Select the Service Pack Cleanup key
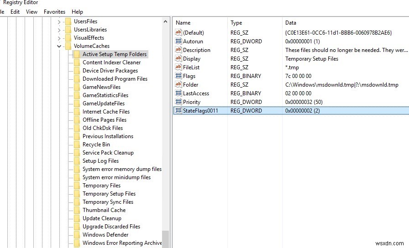The image size is (409, 248). (x=108, y=153)
